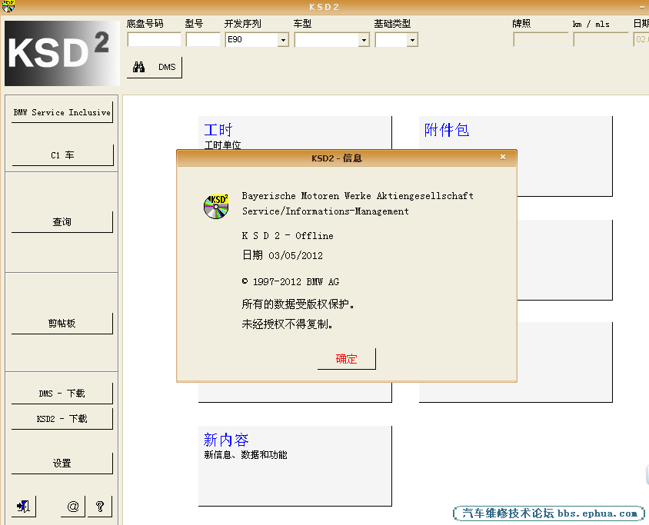Focus the 底盘号码 input field
The image size is (649, 525).
[154, 40]
